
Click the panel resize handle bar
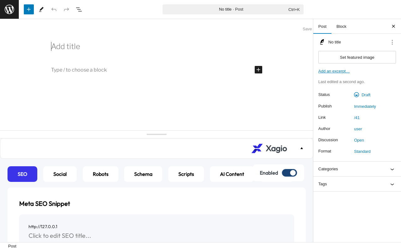pos(157,134)
